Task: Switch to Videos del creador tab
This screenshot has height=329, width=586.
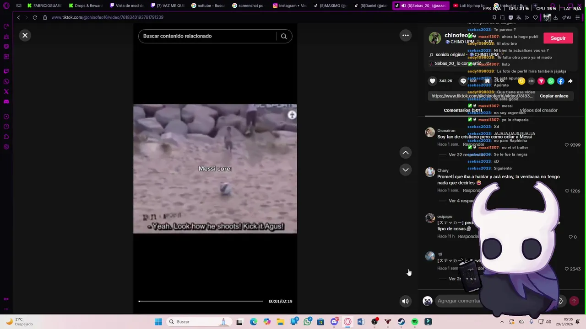Action: (538, 110)
